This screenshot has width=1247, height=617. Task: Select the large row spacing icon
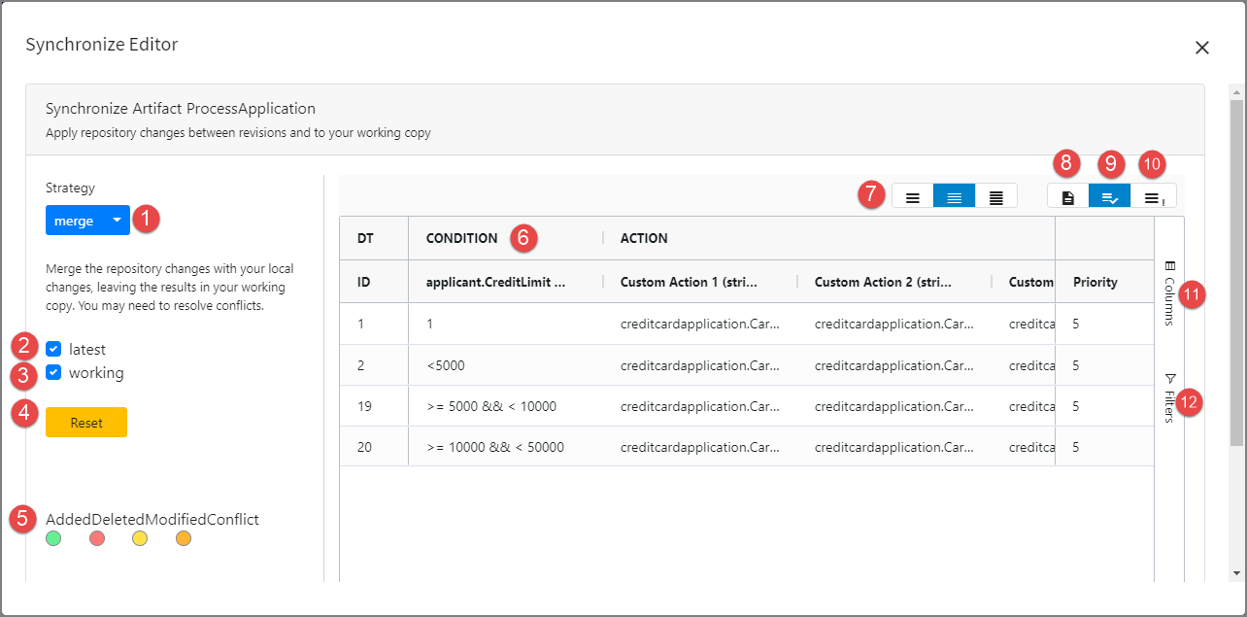click(913, 197)
